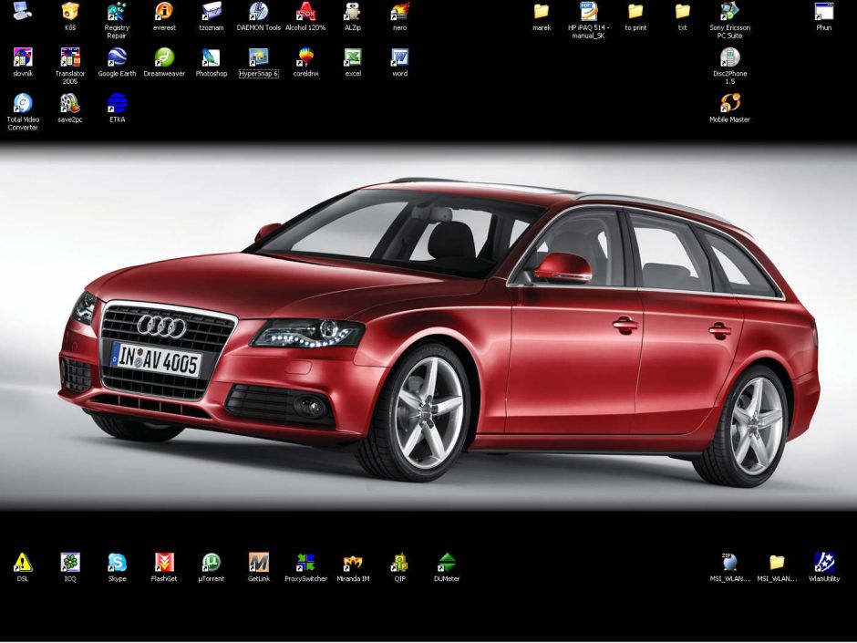
Task: Click the DAEMON Tools icon
Action: tap(258, 12)
